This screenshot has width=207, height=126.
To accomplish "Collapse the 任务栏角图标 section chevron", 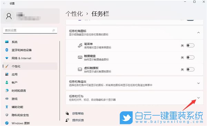I will [x=198, y=33].
